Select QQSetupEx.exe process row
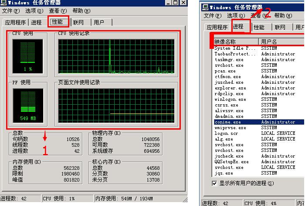 259,161
